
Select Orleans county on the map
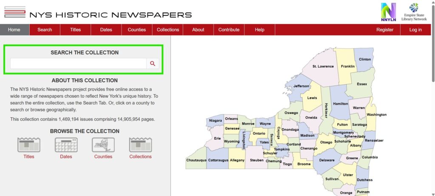tap(231, 119)
